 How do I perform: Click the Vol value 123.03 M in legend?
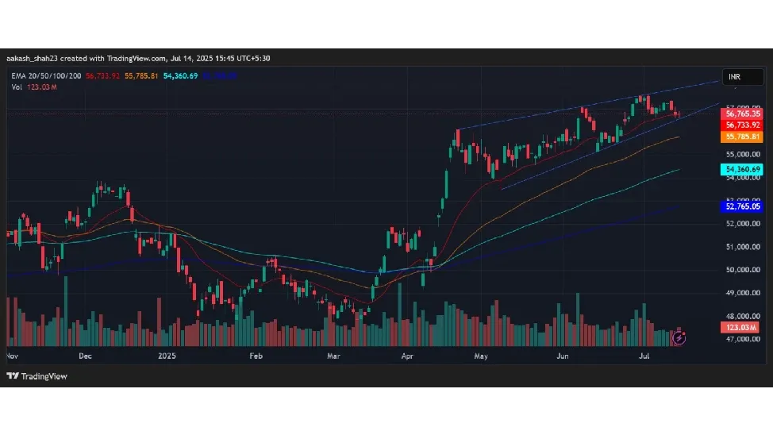pyautogui.click(x=42, y=87)
